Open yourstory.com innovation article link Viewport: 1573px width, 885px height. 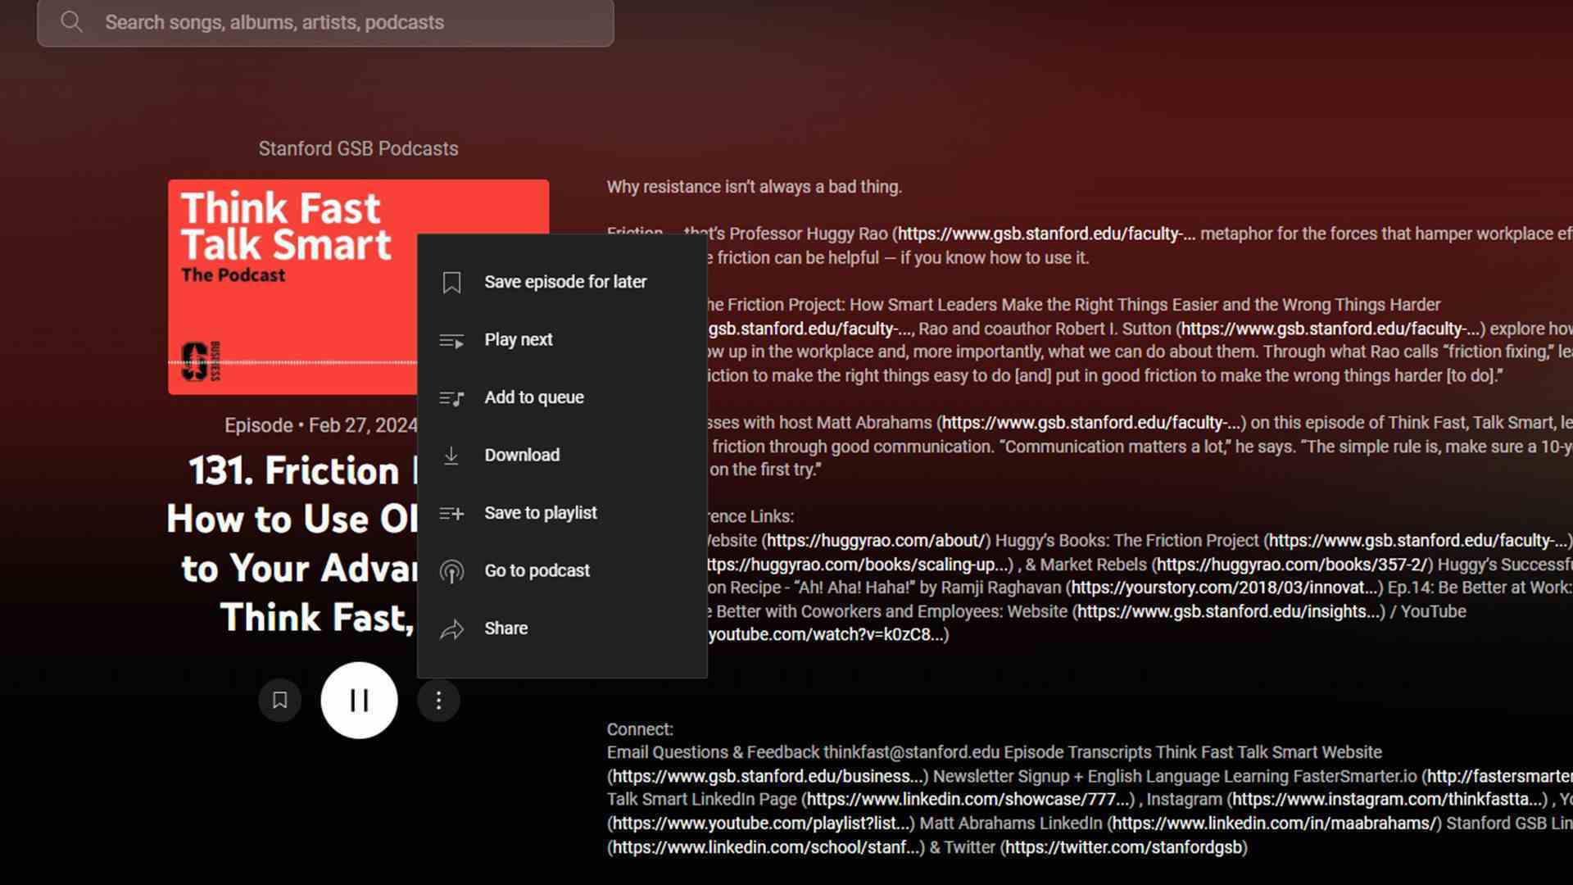(1225, 588)
